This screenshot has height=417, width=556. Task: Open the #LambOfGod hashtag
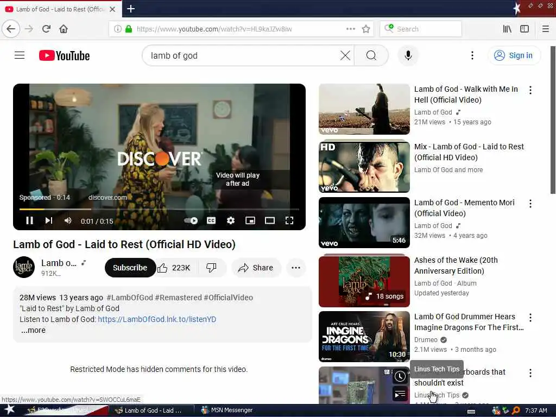tap(130, 298)
